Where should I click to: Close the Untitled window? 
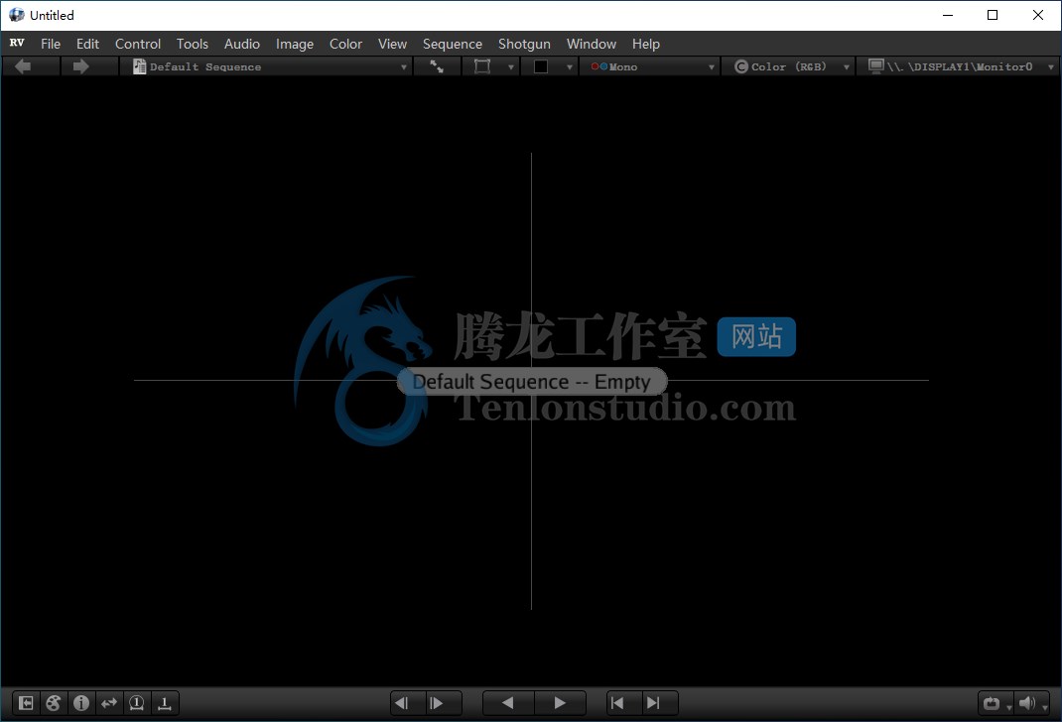tap(1037, 15)
